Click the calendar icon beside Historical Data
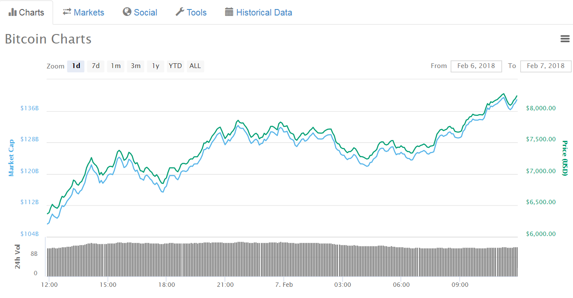Image resolution: width=573 pixels, height=298 pixels. pyautogui.click(x=229, y=12)
